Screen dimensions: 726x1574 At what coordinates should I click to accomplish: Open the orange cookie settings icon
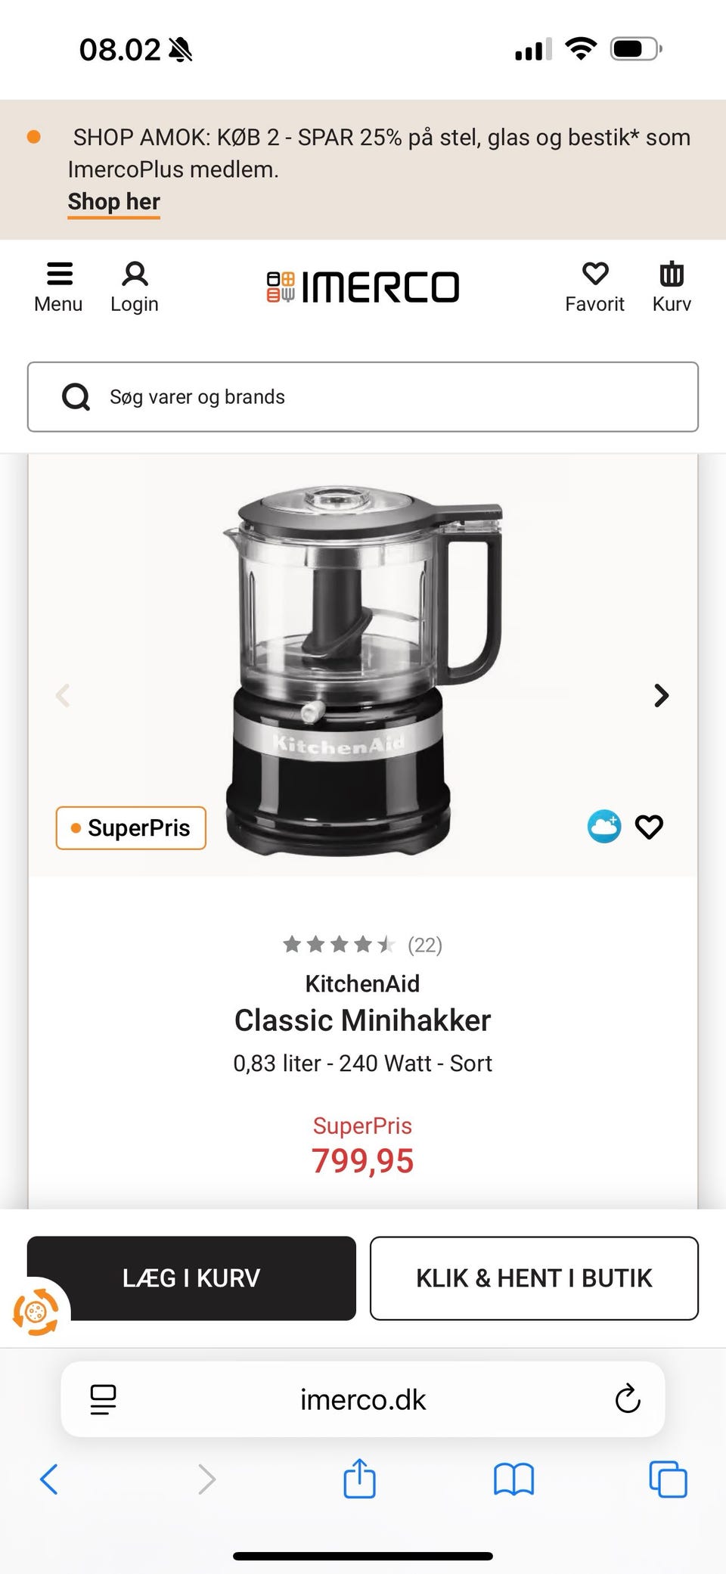pos(35,1312)
